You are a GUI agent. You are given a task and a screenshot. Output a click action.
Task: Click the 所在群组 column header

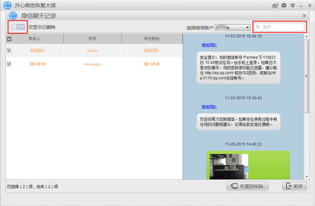(x=152, y=39)
